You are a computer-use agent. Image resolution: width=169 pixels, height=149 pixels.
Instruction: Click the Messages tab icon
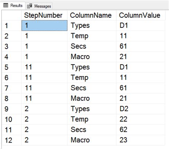click(30, 6)
